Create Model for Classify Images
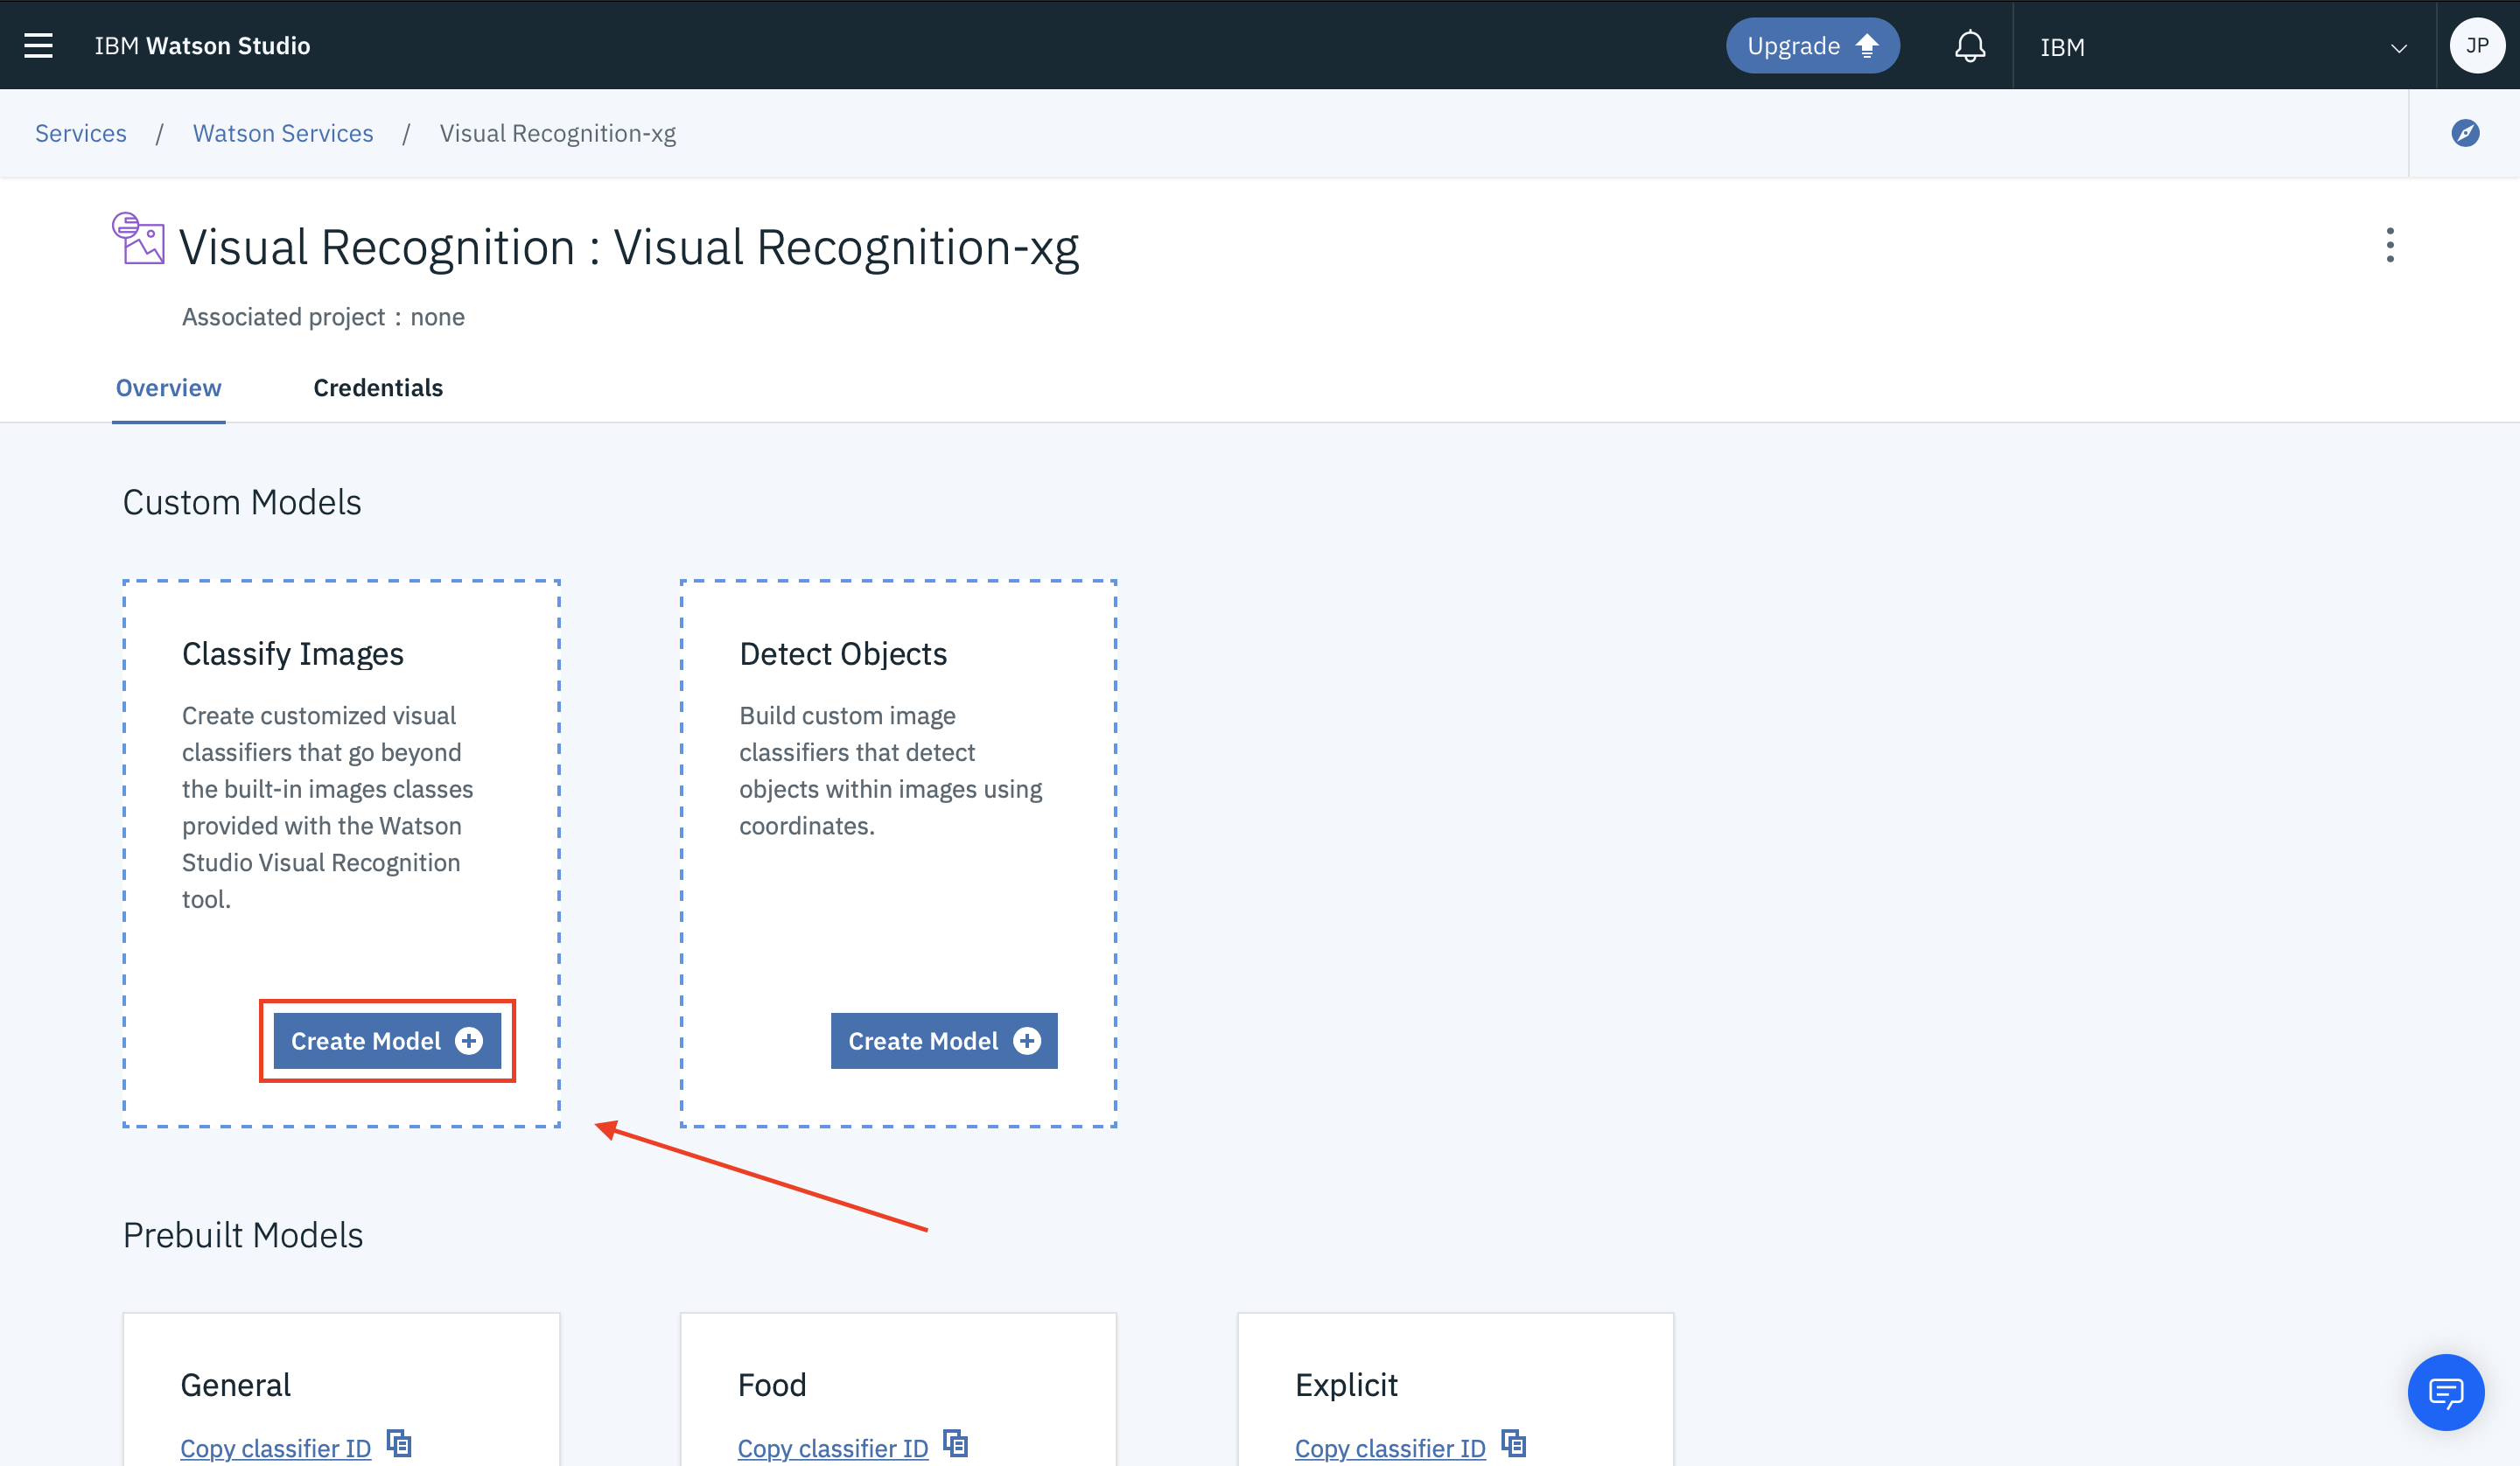 point(387,1041)
